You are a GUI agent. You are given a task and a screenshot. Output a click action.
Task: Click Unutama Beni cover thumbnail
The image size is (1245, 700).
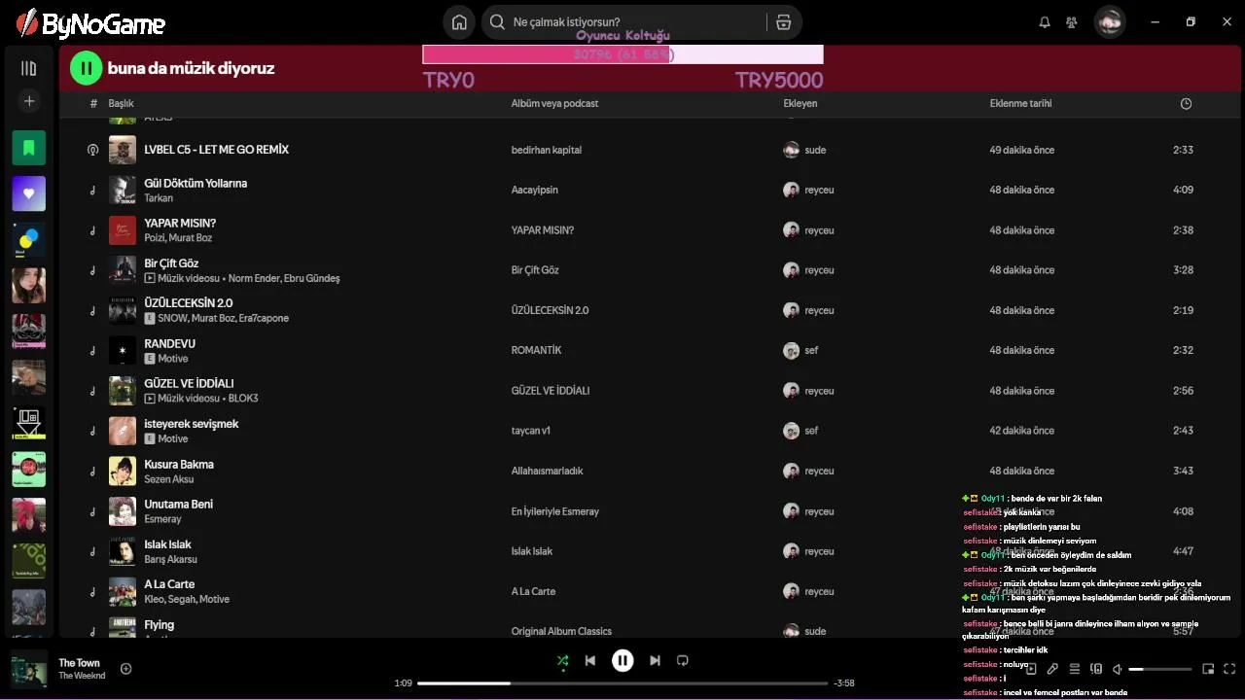pyautogui.click(x=123, y=511)
